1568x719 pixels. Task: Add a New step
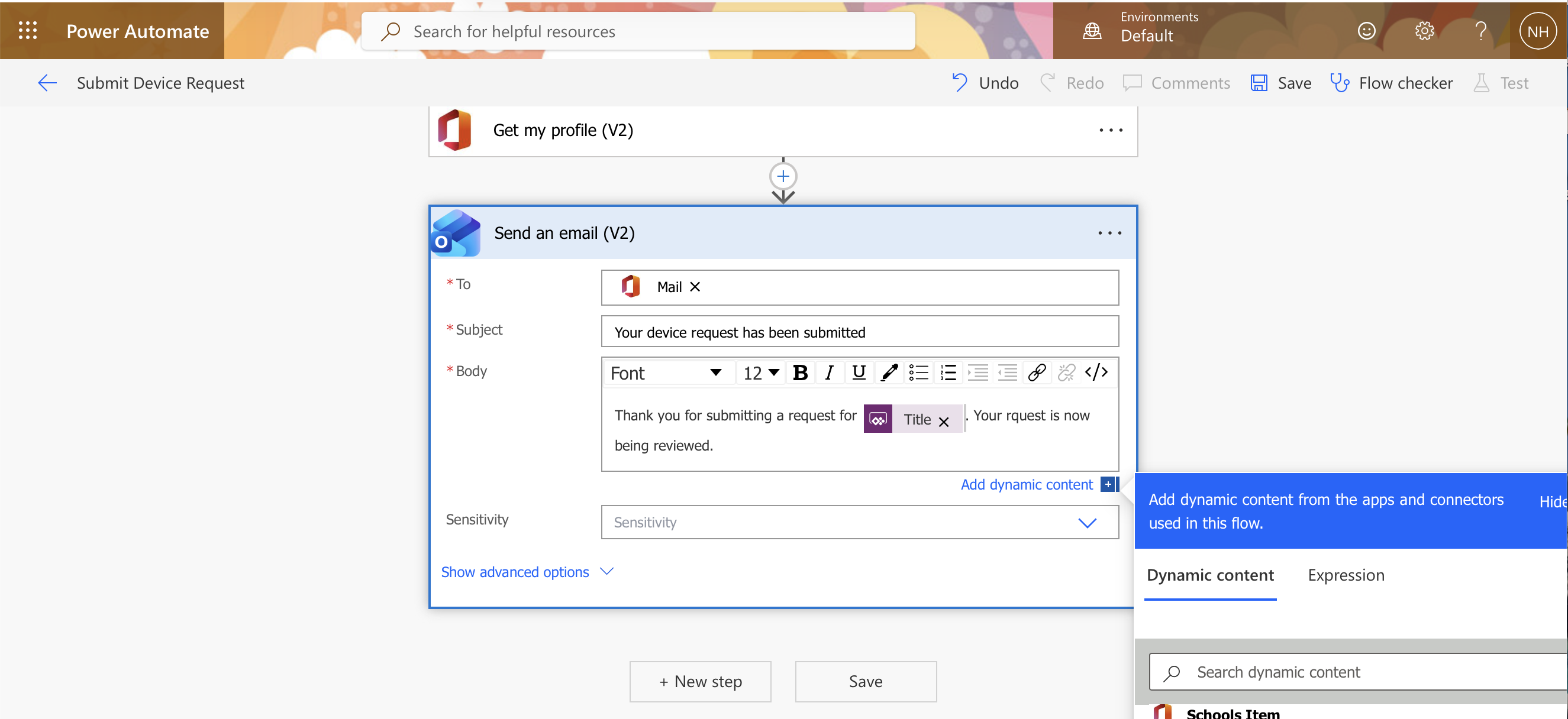(700, 681)
